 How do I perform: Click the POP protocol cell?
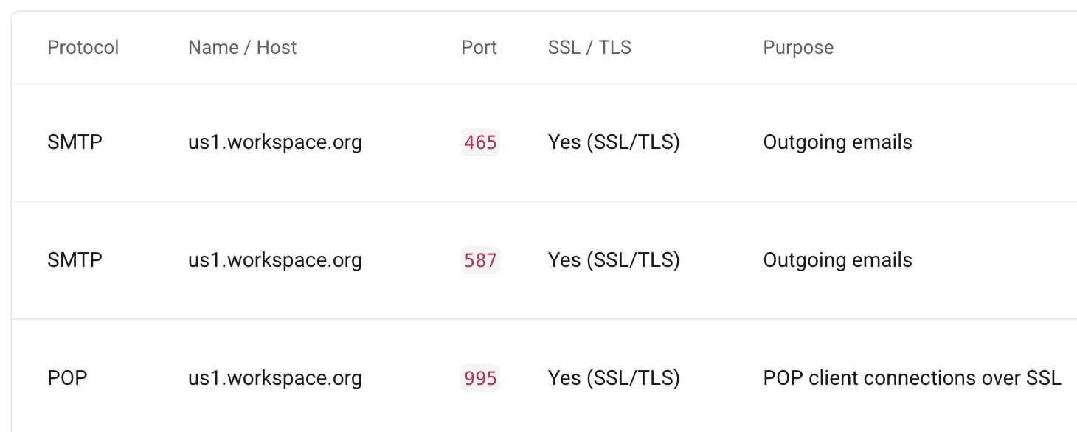click(67, 378)
